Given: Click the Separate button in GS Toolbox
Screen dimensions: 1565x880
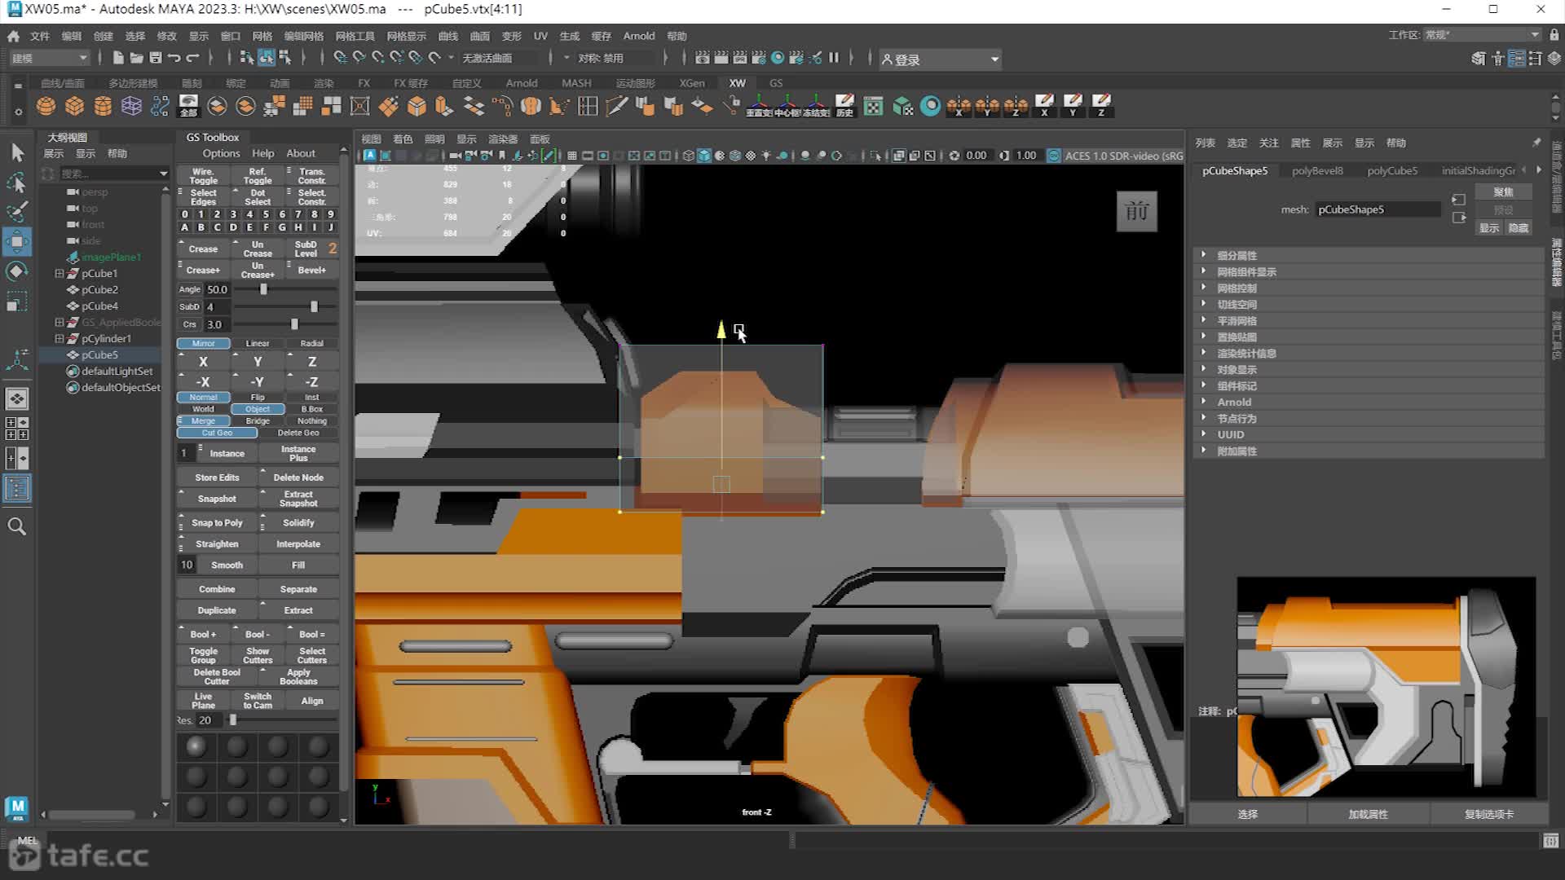Looking at the screenshot, I should [298, 589].
